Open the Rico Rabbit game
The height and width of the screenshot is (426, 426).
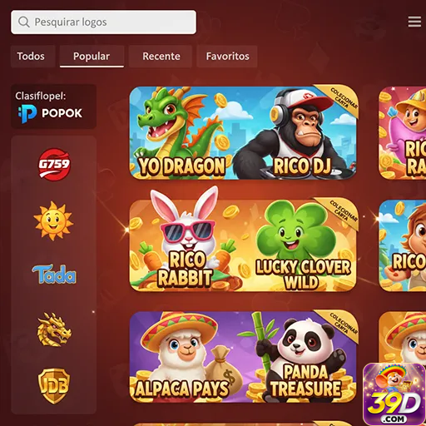(186, 245)
